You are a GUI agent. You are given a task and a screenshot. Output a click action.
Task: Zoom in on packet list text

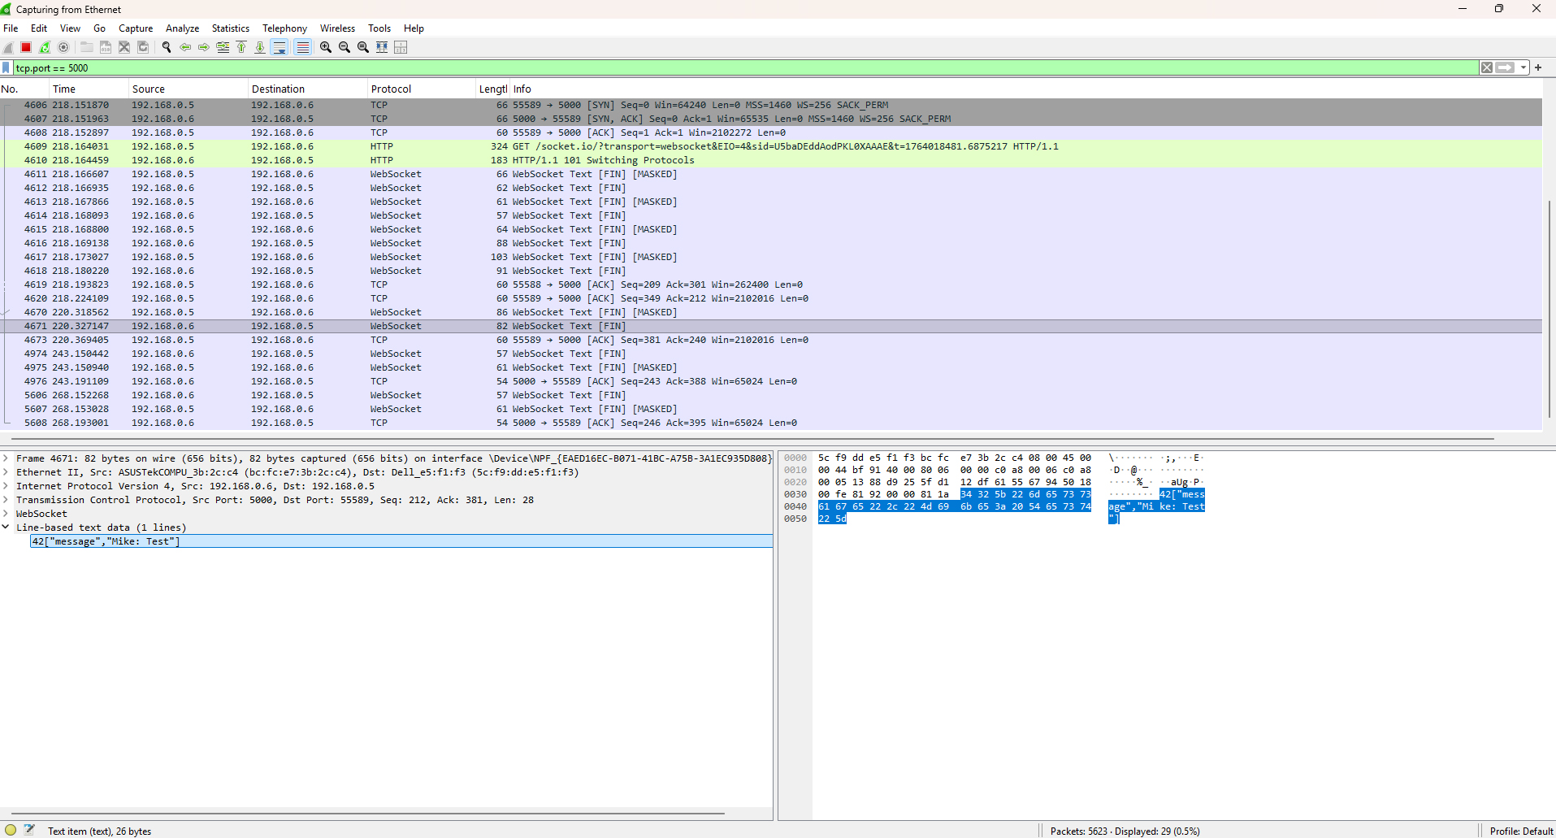click(326, 47)
